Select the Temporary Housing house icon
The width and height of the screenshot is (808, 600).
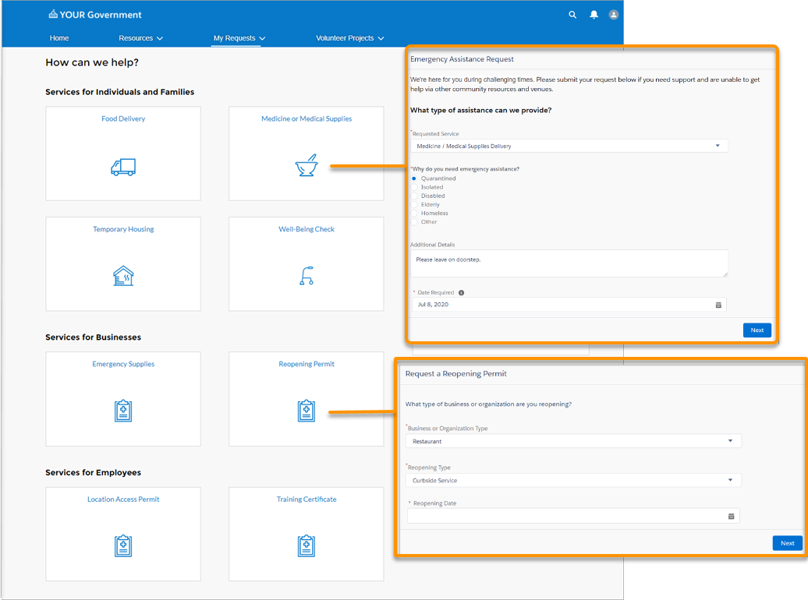coord(123,277)
